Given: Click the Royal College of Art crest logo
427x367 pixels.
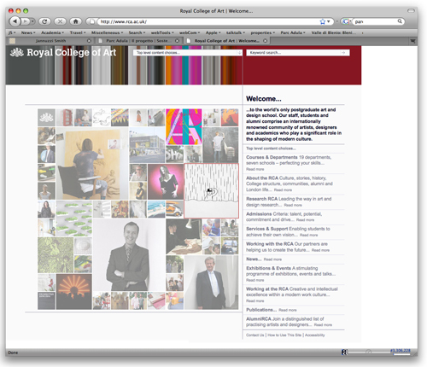Looking at the screenshot, I should click(17, 52).
